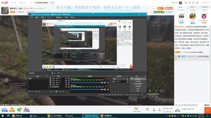Click the Douyu gift box icon
This screenshot has height=118, width=211.
pyautogui.click(x=147, y=109)
